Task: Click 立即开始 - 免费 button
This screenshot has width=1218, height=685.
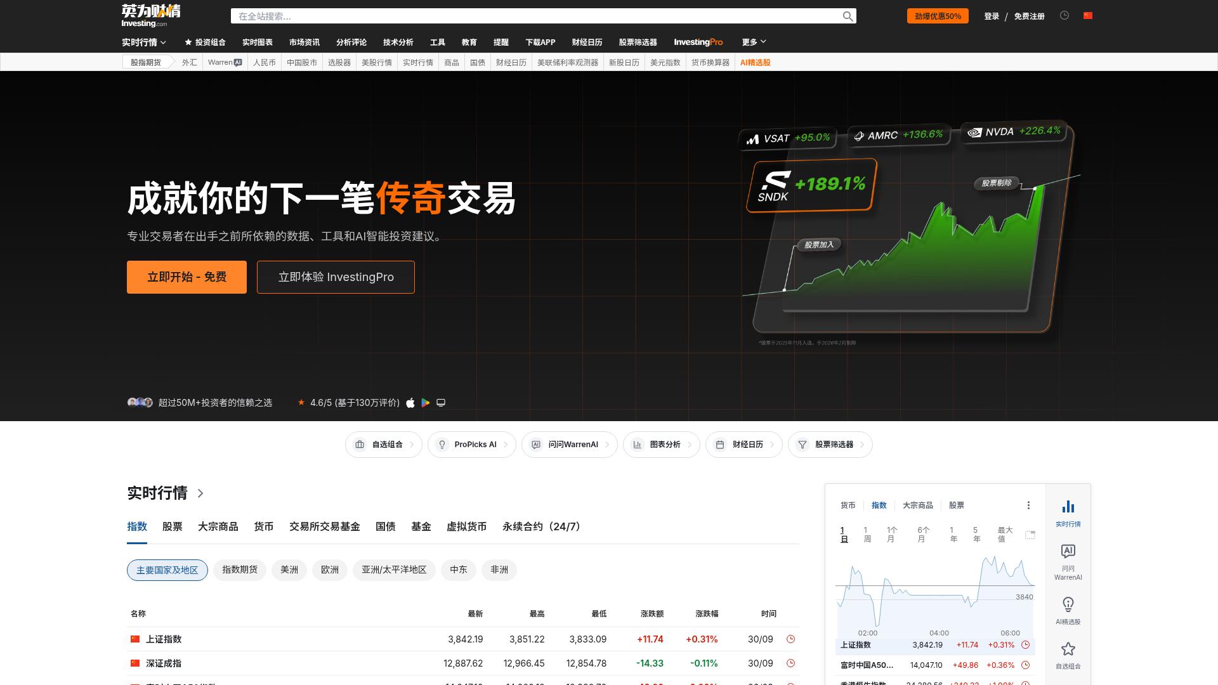Action: pos(187,277)
